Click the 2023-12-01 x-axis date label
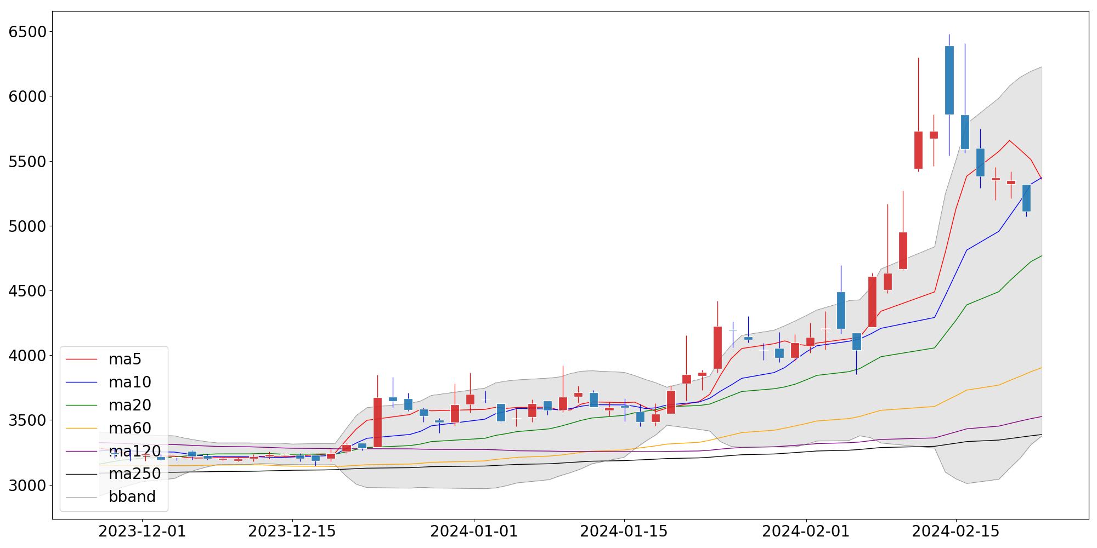This screenshot has width=1097, height=548. pyautogui.click(x=142, y=532)
